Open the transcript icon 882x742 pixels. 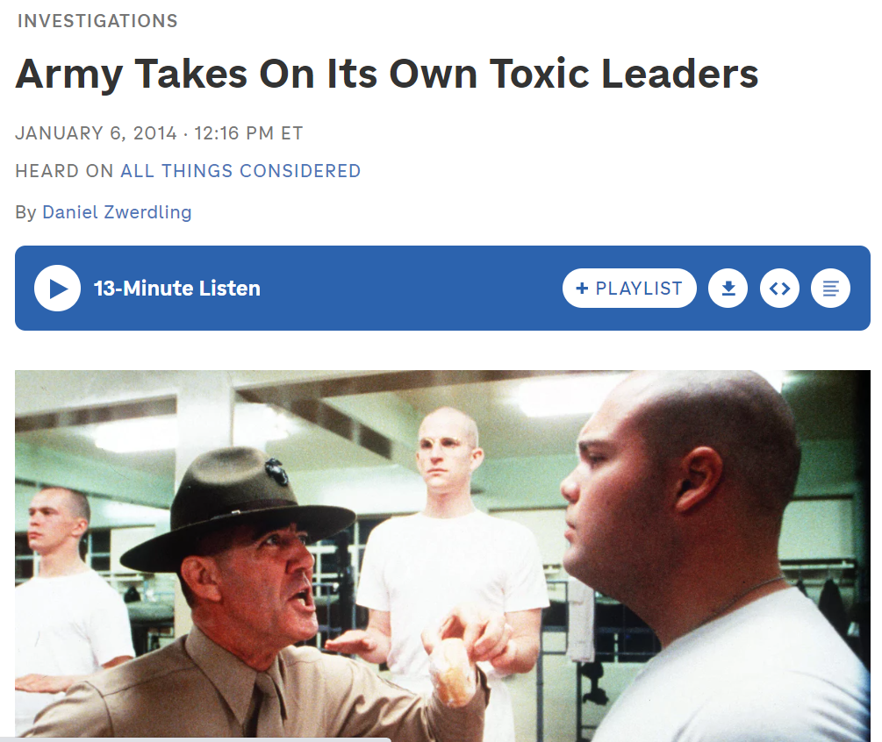click(830, 289)
